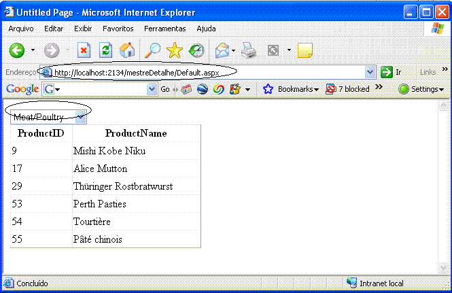
Task: Click the ProductName column header
Action: pos(136,133)
